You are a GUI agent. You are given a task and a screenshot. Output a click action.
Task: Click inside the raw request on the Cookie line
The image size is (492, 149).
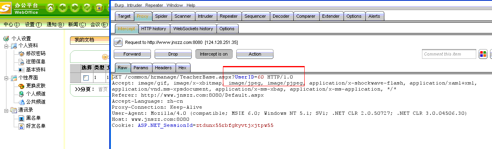tap(193, 125)
